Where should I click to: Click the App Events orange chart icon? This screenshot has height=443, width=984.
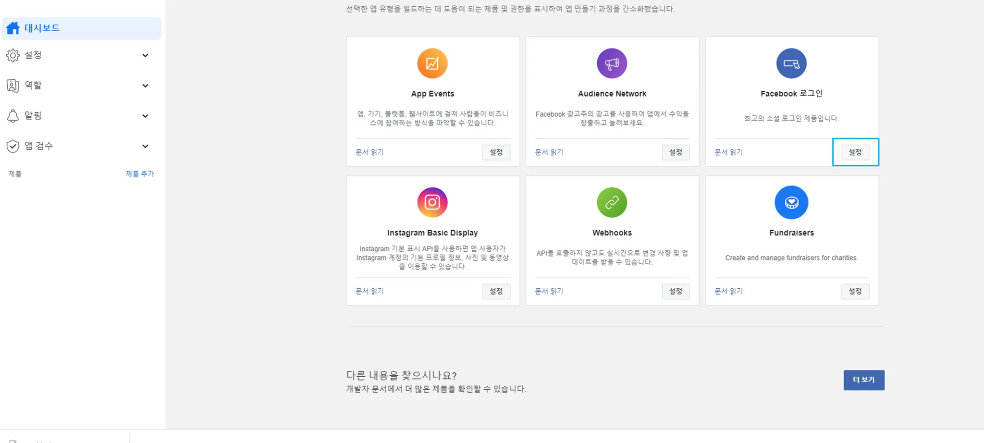[x=432, y=63]
